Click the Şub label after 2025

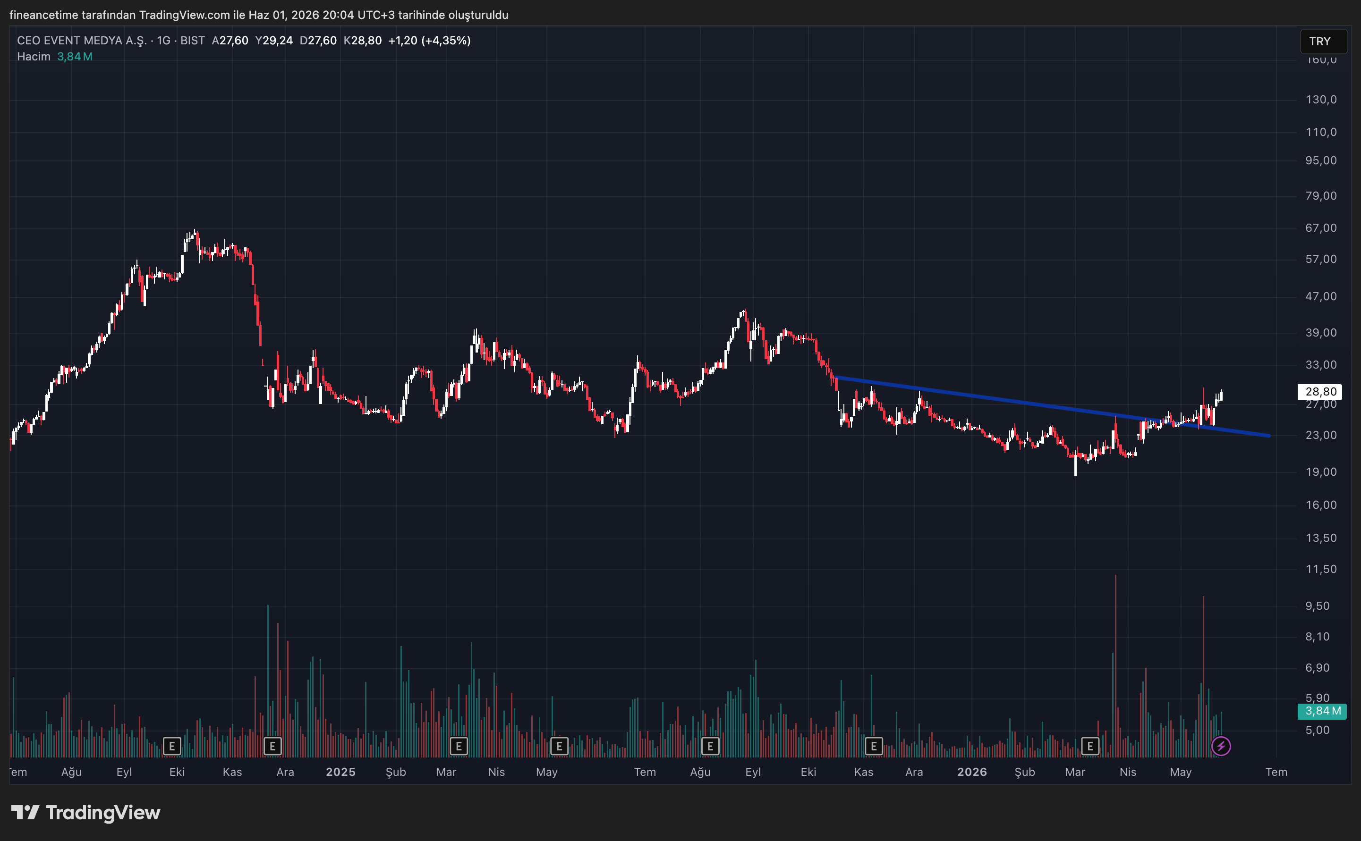coord(396,772)
